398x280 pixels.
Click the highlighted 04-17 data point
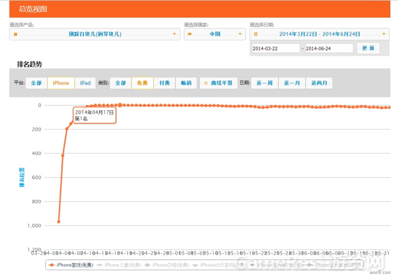(120, 105)
